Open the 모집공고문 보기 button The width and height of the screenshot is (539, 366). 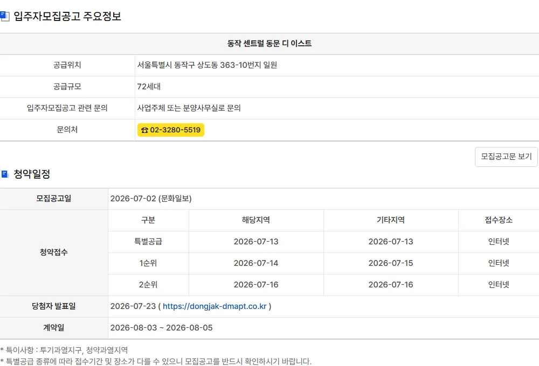506,157
